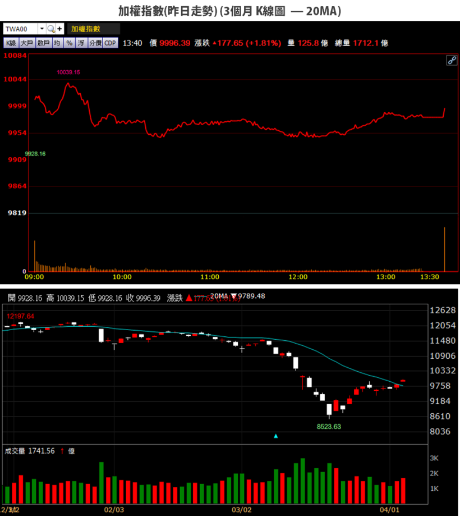Click the 1712.1 total volume value
The height and width of the screenshot is (516, 460).
366,43
